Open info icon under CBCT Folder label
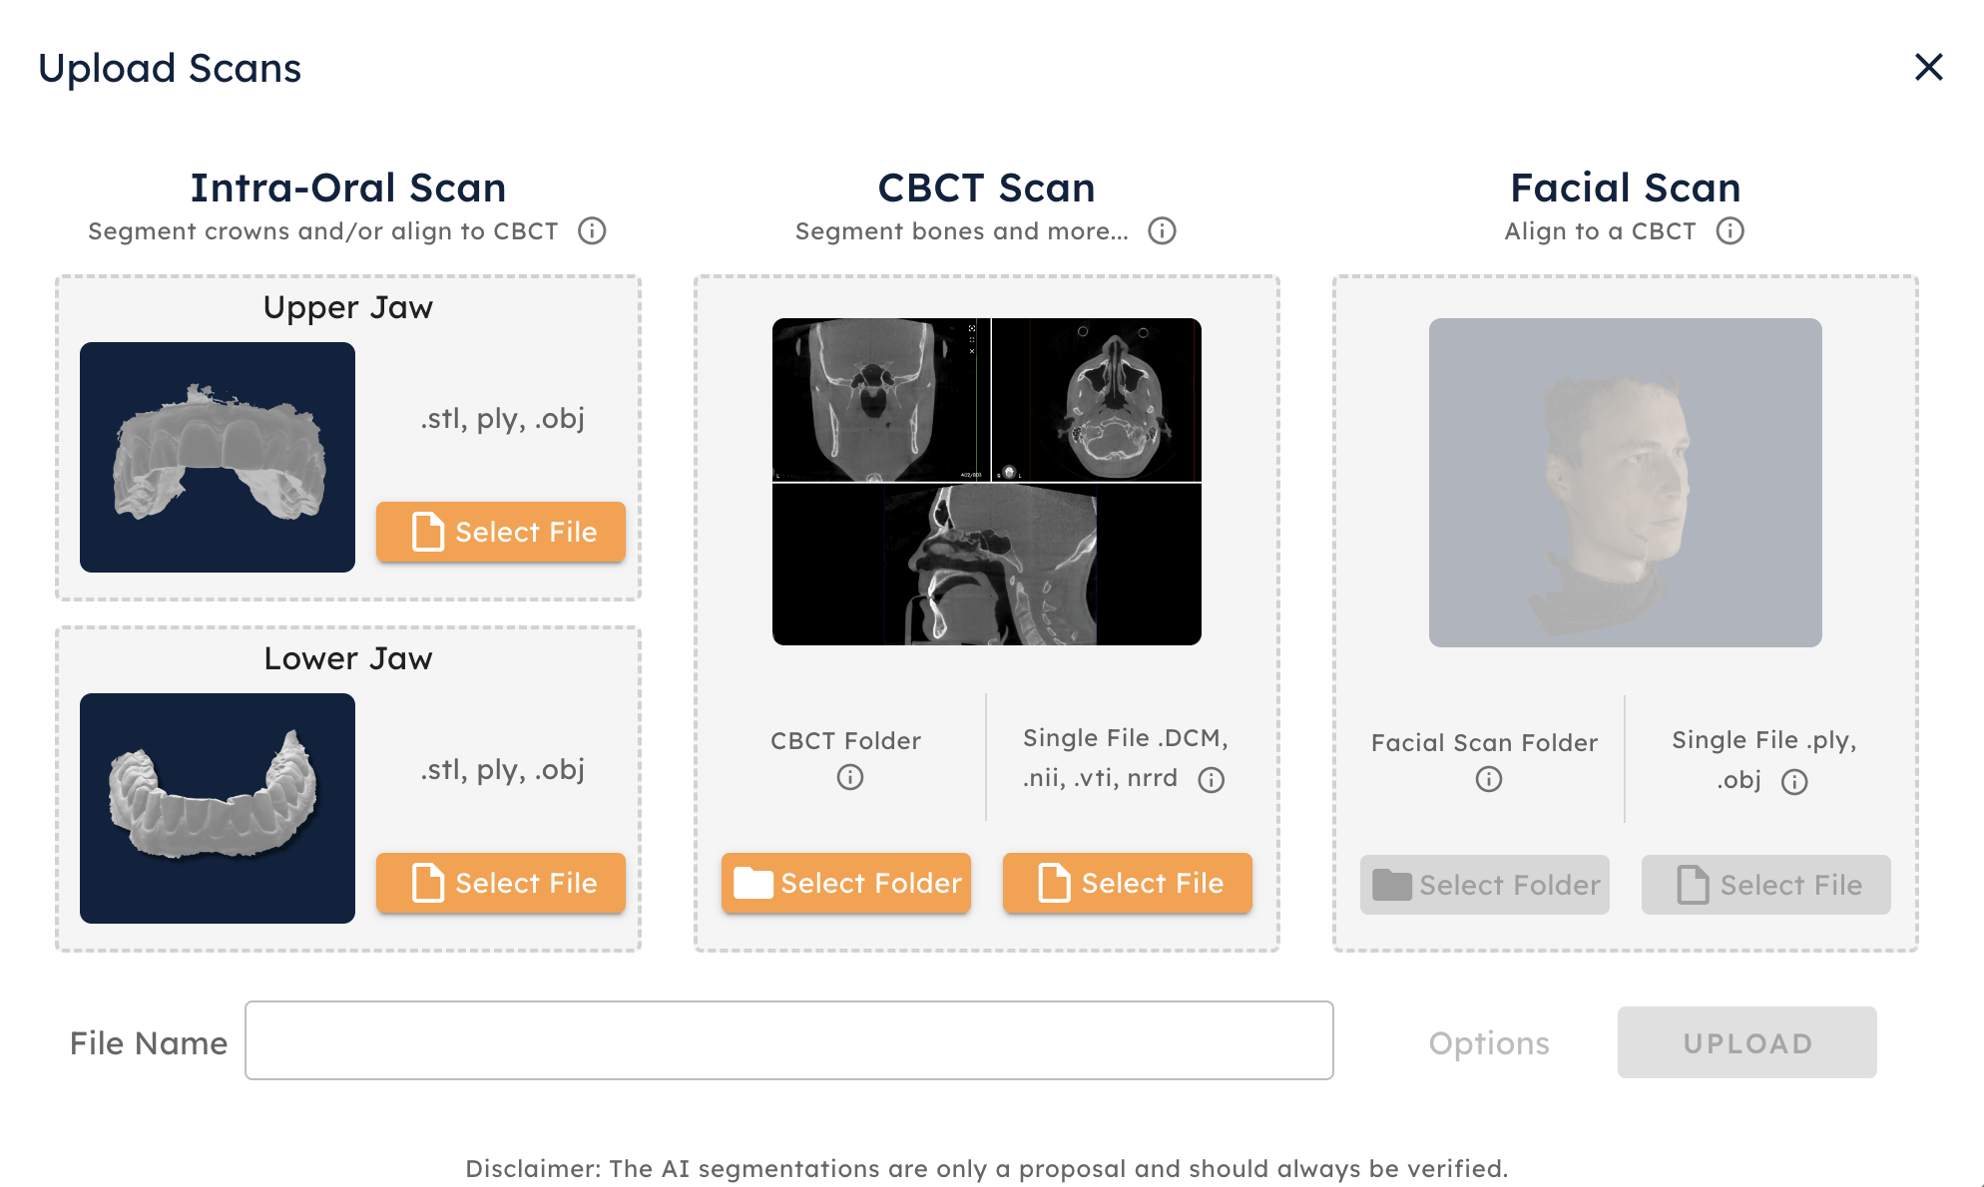This screenshot has height=1187, width=1984. tap(849, 777)
